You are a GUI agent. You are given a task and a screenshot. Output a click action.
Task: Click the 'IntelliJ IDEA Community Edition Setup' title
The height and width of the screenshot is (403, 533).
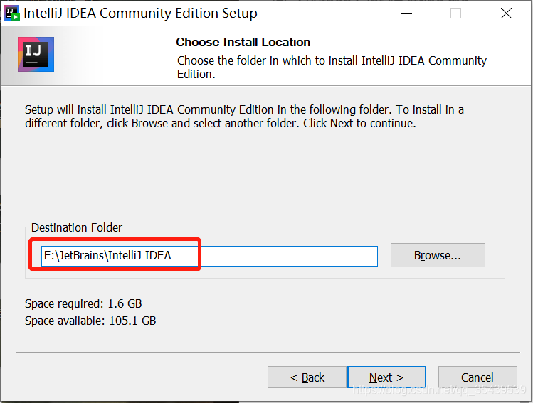click(140, 14)
